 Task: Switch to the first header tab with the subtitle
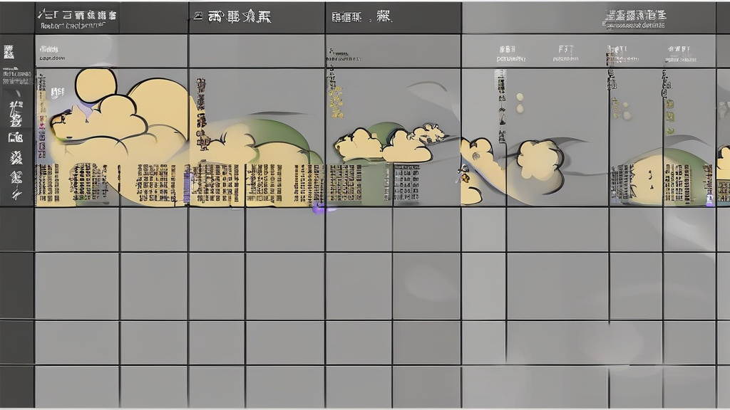(77, 19)
